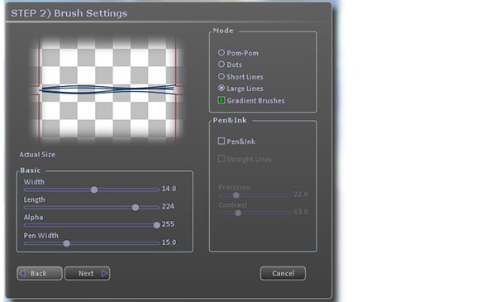Click the Contrast slider handle

tap(238, 213)
